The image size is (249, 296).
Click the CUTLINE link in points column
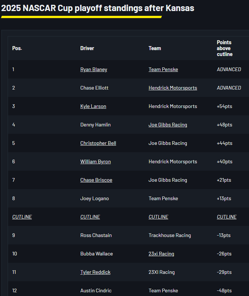(226, 217)
